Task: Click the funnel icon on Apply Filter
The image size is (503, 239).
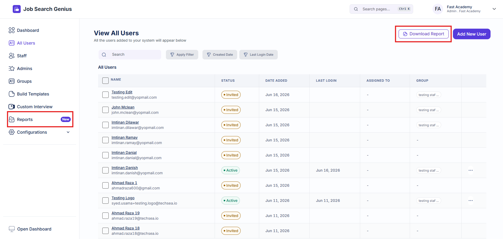Action: 172,55
